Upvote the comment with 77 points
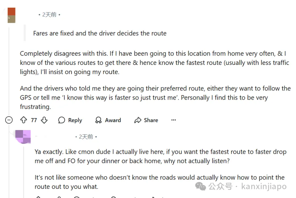 pos(24,120)
